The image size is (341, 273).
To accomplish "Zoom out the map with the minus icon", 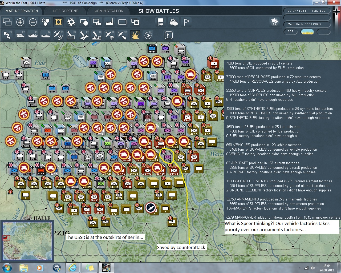I will pos(33,22).
